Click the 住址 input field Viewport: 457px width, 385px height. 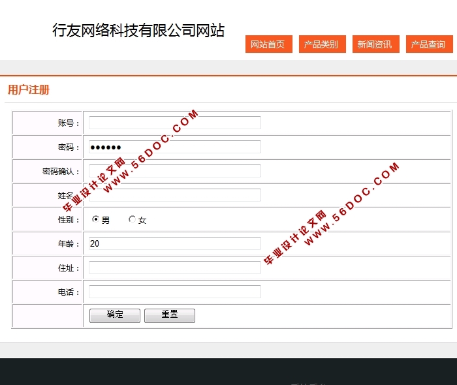pos(175,268)
